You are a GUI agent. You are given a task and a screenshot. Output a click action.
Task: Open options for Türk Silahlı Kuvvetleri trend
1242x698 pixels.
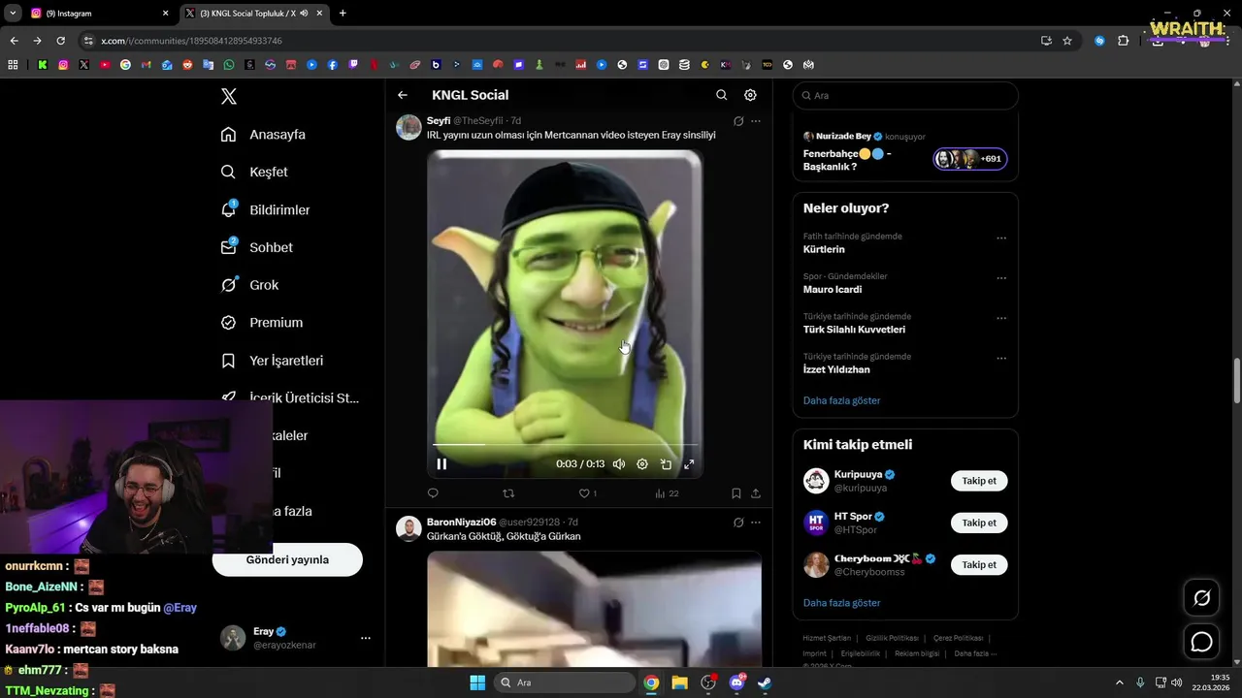point(1001,318)
